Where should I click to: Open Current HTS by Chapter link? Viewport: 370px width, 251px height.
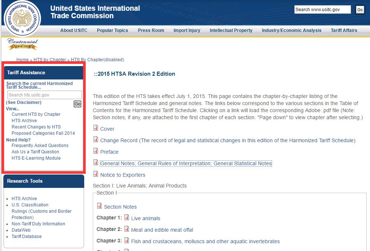pyautogui.click(x=36, y=114)
